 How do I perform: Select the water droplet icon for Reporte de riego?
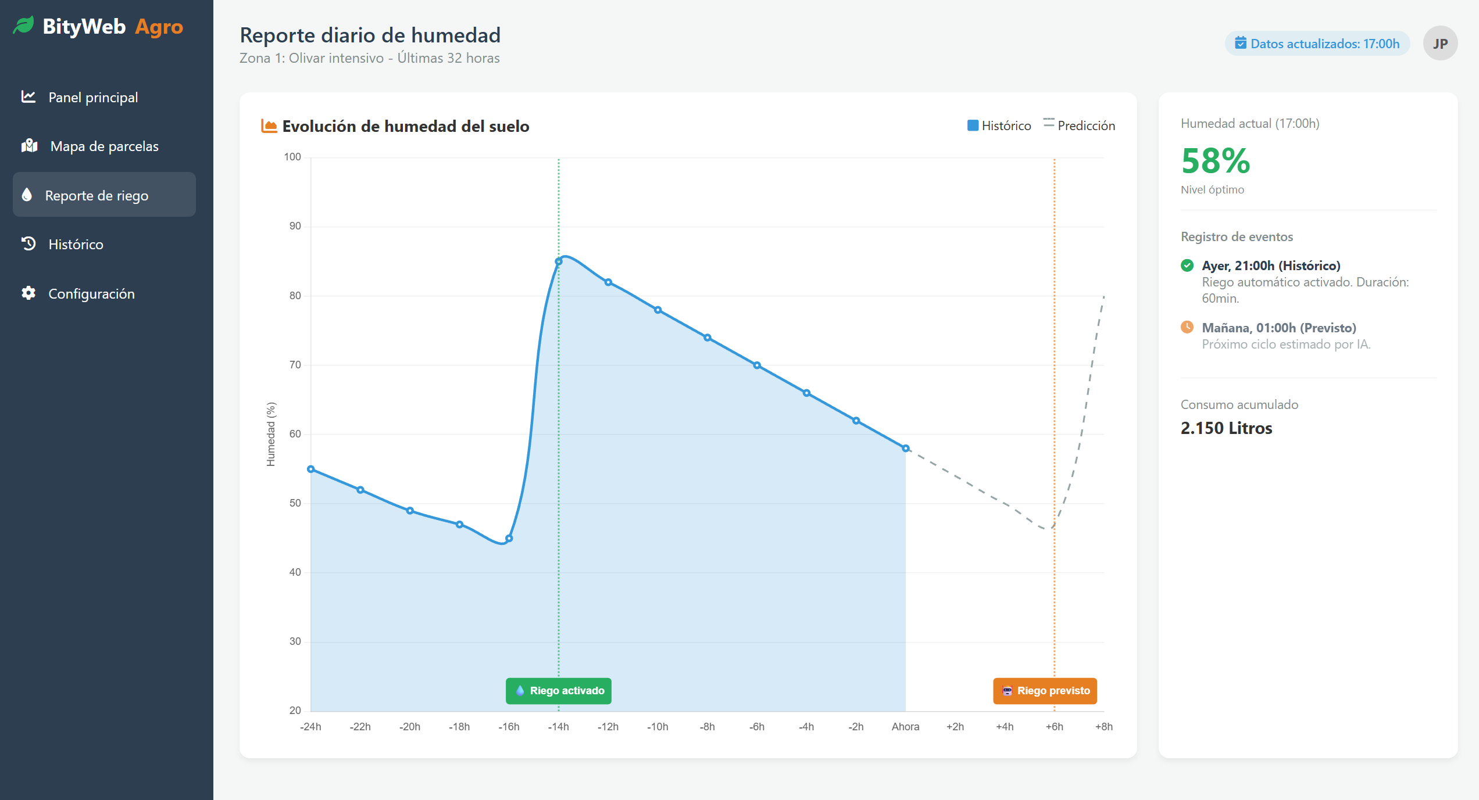pos(27,195)
